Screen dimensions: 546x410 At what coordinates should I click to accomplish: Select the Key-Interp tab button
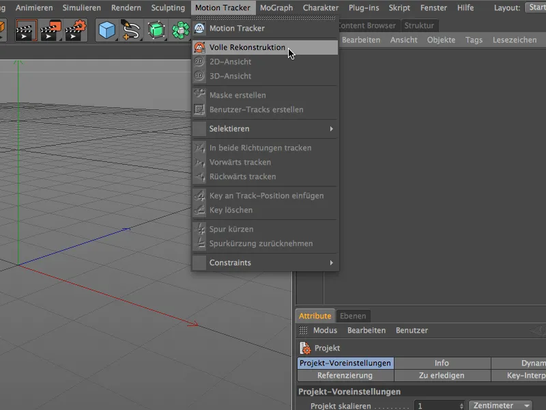point(519,375)
